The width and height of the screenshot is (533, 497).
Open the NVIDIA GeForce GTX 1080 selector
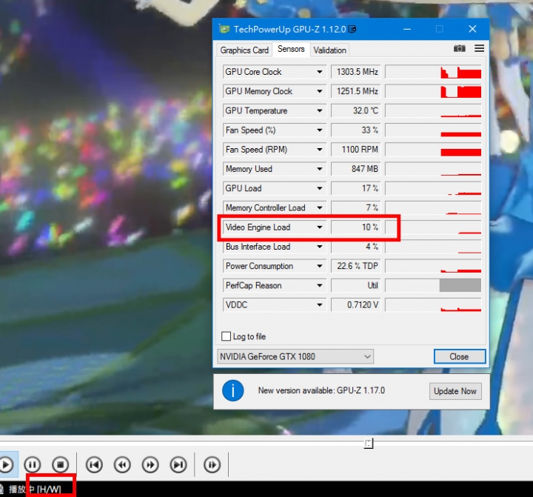[x=295, y=356]
